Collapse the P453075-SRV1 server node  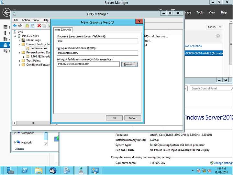tap(15, 36)
